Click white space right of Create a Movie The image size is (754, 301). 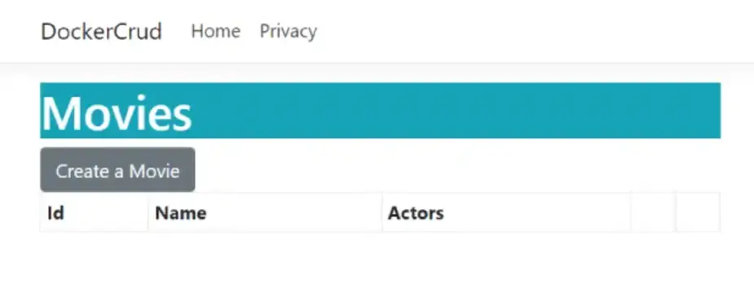tap(456, 170)
